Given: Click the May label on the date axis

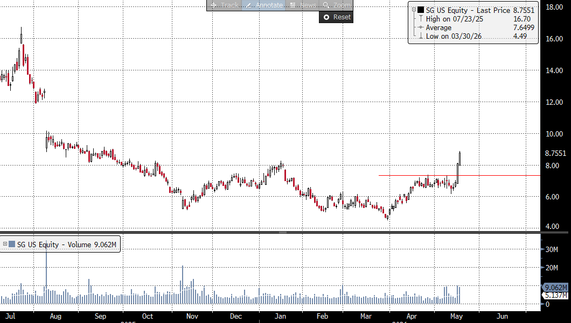Looking at the screenshot, I should coord(456,316).
